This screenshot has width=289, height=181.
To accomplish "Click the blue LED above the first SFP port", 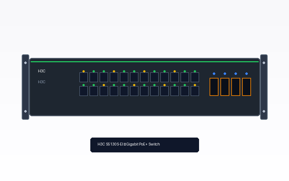I will coord(214,74).
